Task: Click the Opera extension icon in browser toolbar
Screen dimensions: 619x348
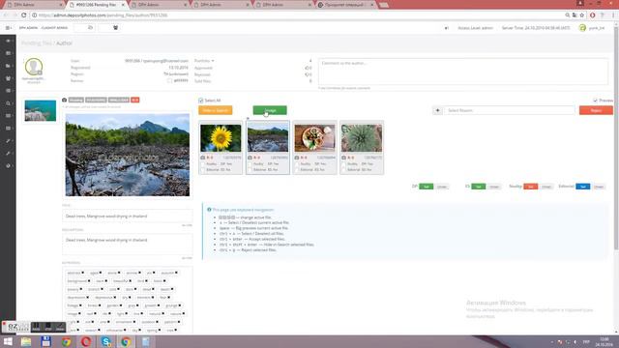Action: point(593,15)
